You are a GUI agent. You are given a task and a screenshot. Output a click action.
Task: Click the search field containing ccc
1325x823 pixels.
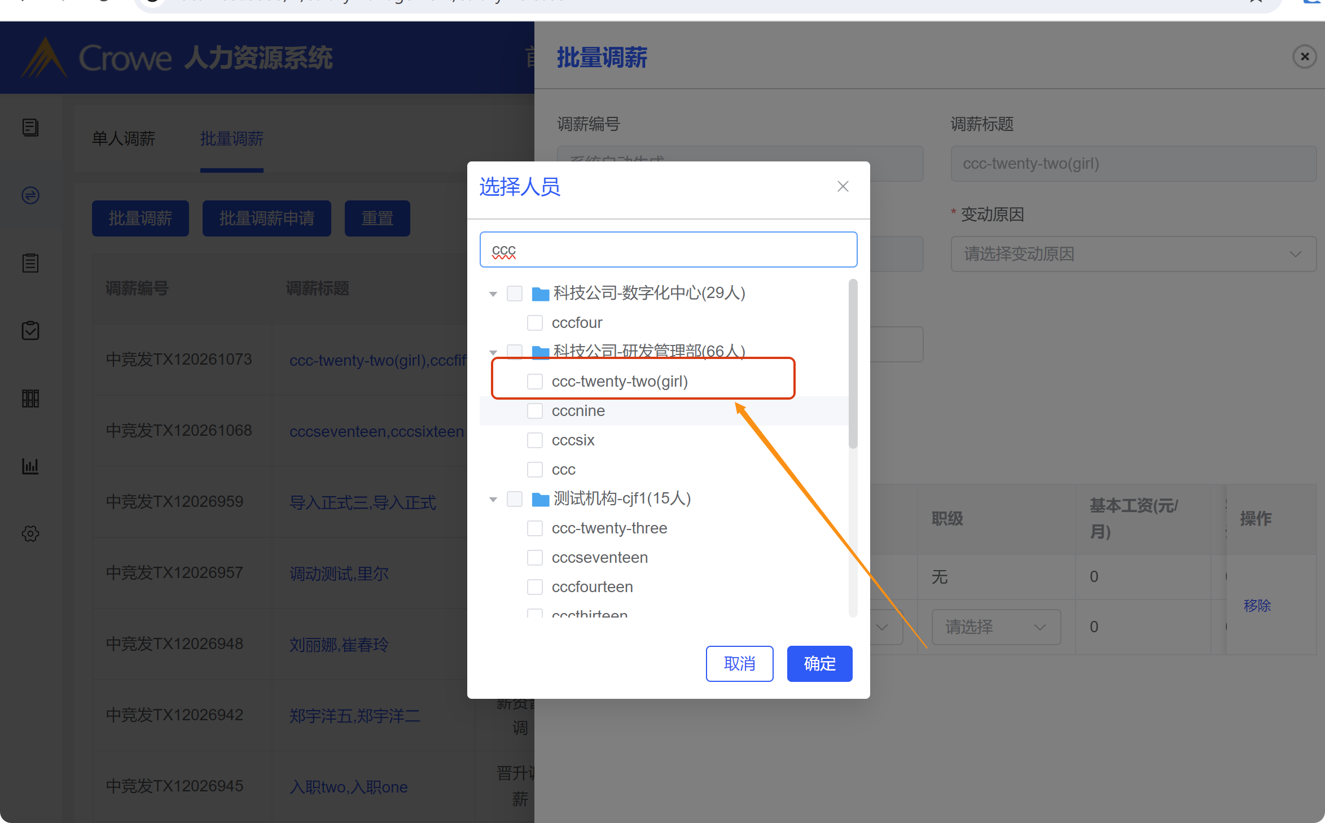coord(668,250)
